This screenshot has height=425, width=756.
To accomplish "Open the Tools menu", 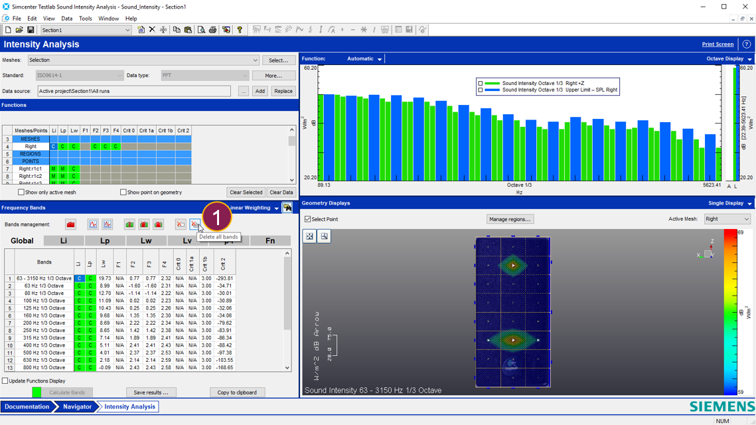I will [86, 19].
